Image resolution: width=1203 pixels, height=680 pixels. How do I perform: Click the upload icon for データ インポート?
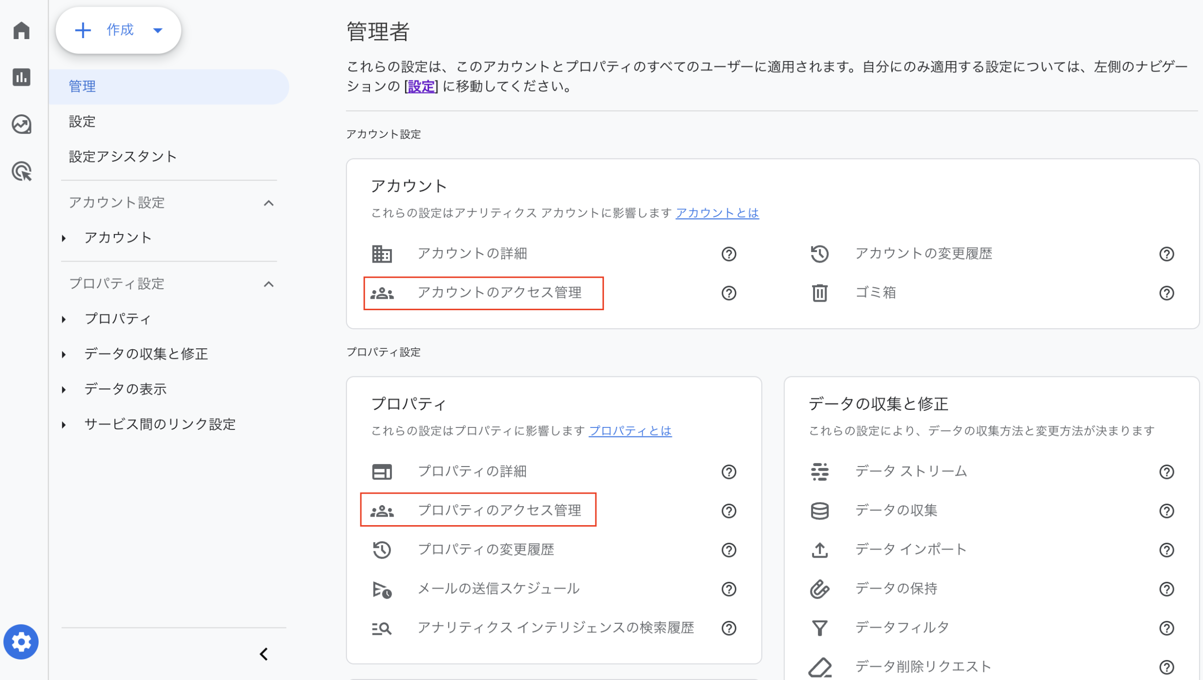[x=820, y=550]
